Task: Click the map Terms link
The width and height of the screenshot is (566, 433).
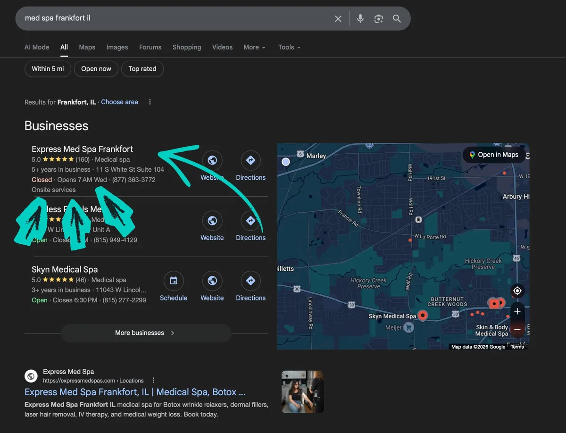Action: tap(517, 347)
